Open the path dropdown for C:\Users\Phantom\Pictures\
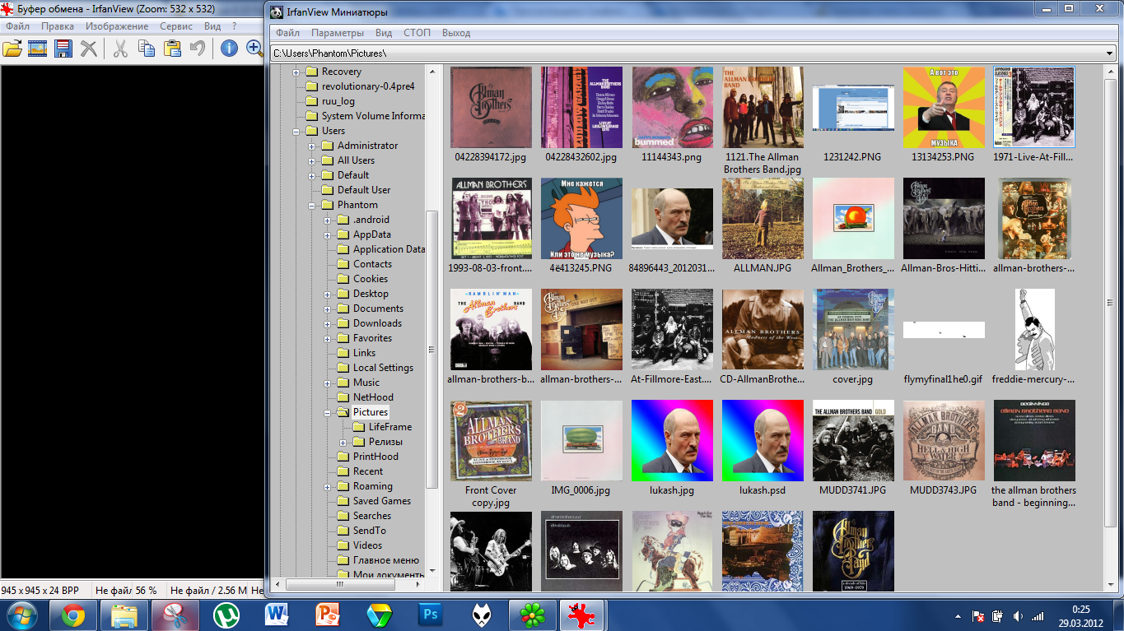 point(1111,53)
